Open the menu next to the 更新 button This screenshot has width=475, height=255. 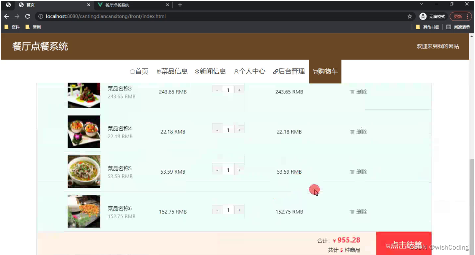coord(467,16)
